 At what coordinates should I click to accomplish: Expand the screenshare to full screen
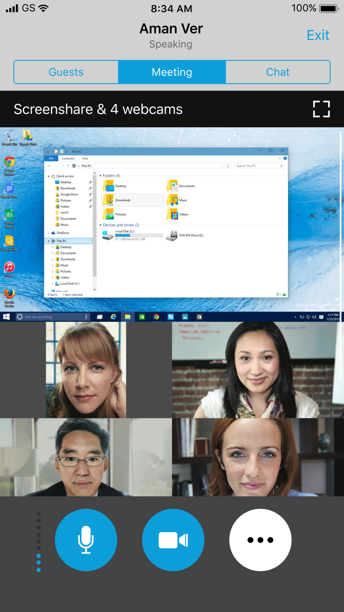(x=321, y=109)
